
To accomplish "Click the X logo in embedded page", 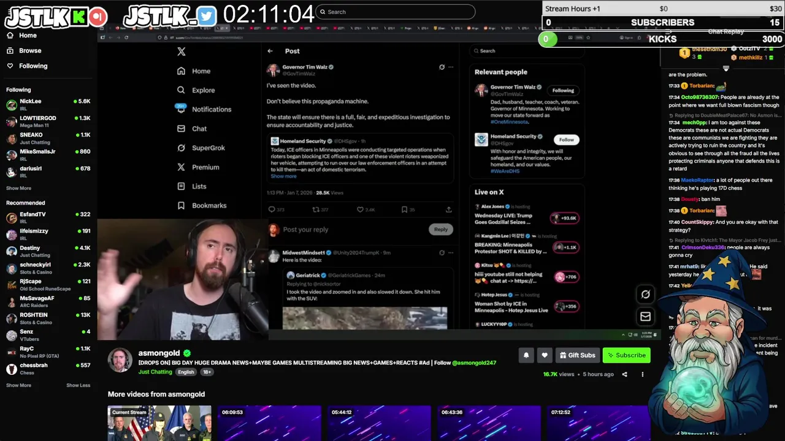I will tap(181, 51).
